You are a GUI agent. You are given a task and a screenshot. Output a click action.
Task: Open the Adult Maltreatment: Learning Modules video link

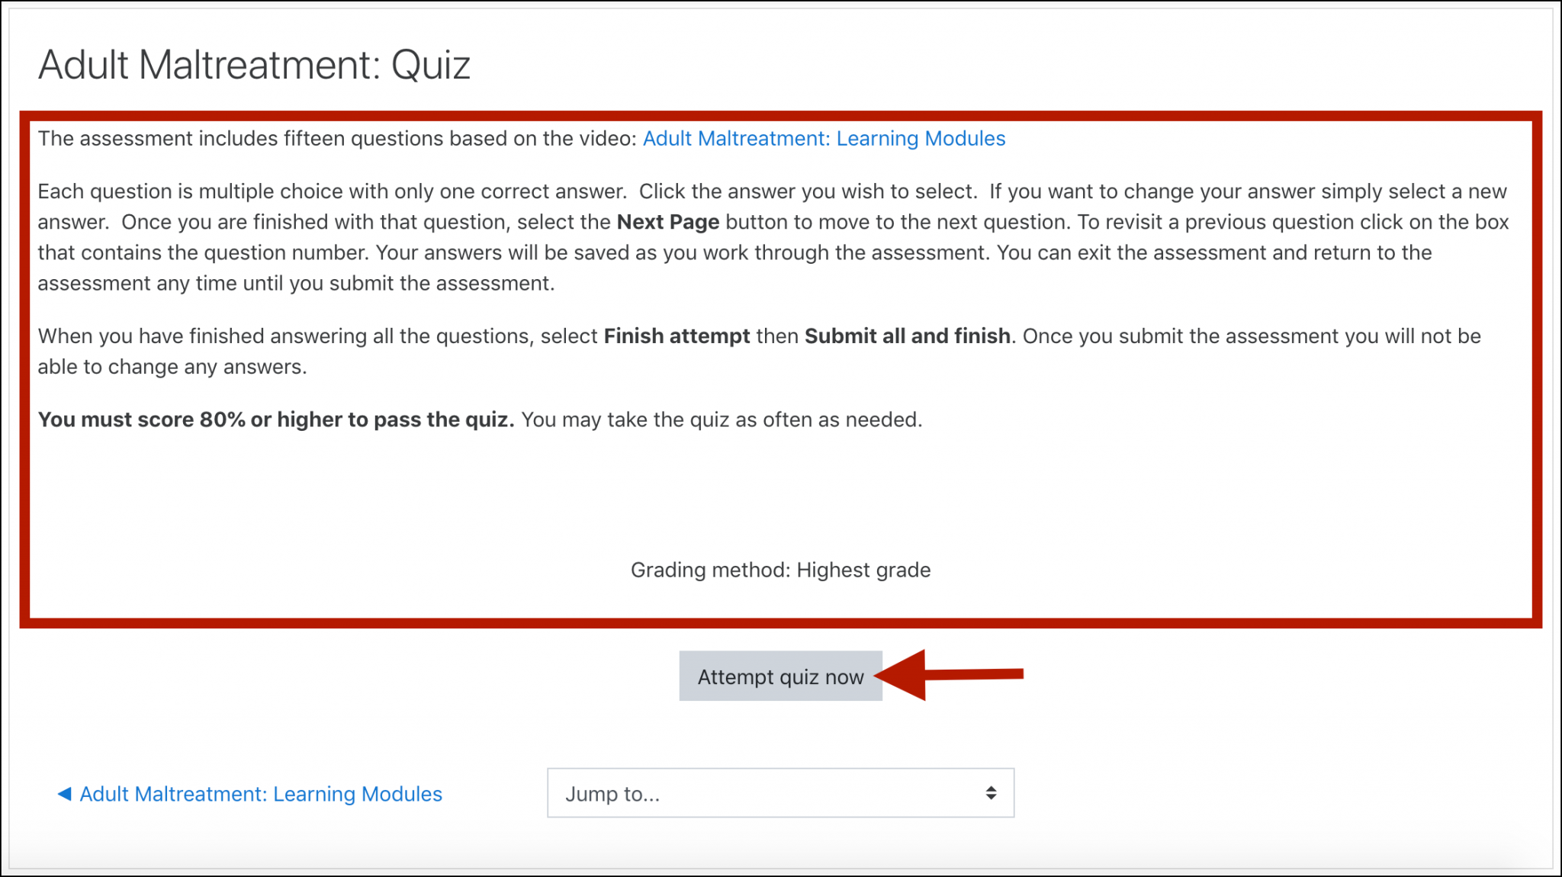pos(824,138)
